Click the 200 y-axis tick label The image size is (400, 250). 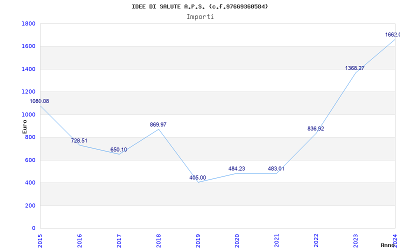30,205
